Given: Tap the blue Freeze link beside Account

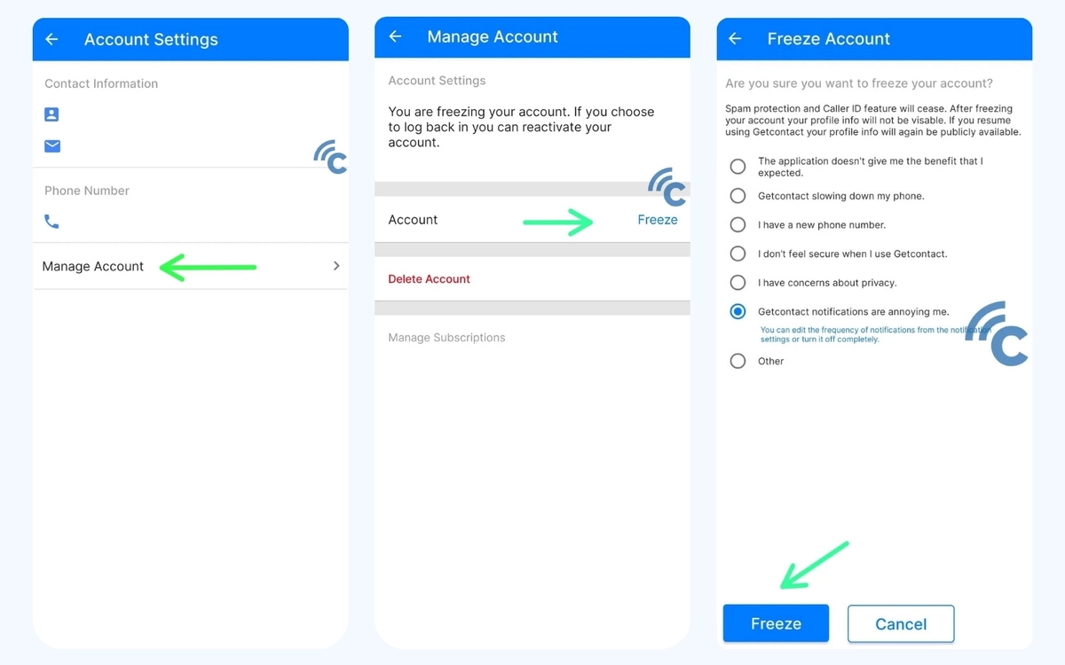Looking at the screenshot, I should pos(658,220).
